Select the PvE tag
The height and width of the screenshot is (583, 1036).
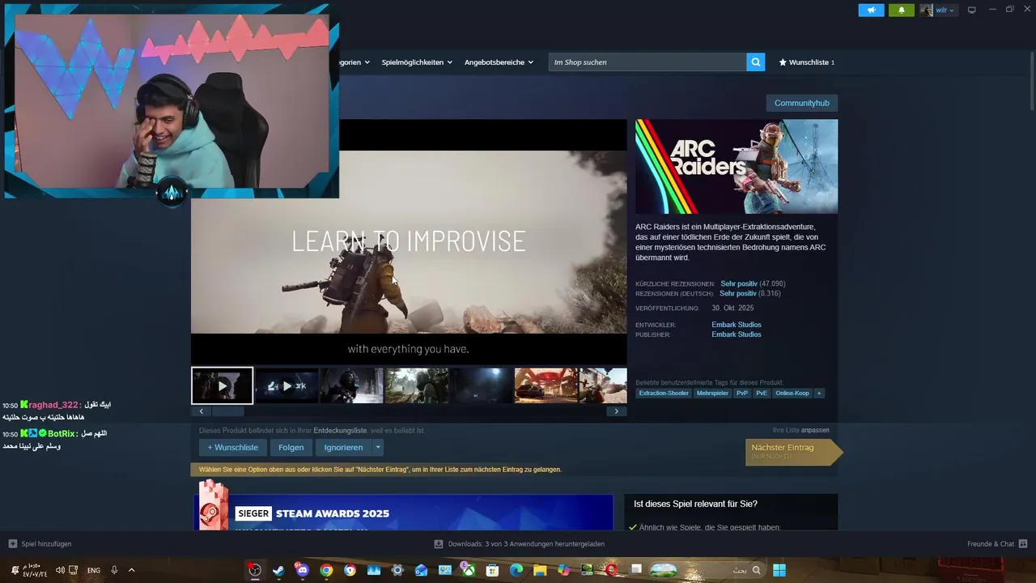coord(762,393)
